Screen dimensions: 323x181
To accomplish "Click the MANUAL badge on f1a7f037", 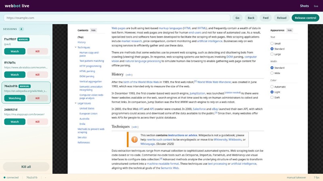I will point(23,39).
